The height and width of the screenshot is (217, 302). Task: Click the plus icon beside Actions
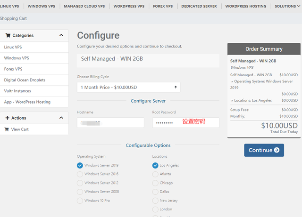(8, 118)
